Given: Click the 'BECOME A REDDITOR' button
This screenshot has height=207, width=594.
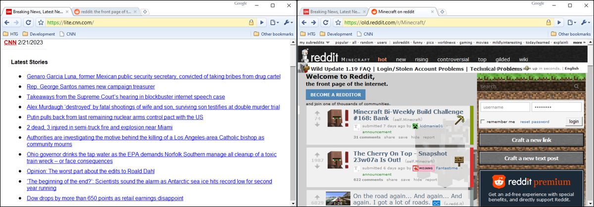Looking at the screenshot, I should pyautogui.click(x=335, y=95).
